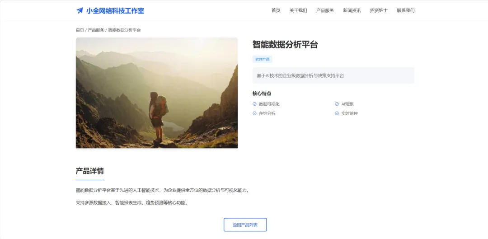Image resolution: width=488 pixels, height=239 pixels.
Task: Click the mountain hiker product image
Action: pyautogui.click(x=156, y=93)
